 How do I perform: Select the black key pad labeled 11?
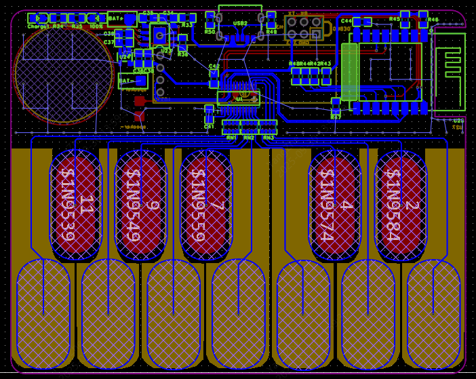(76, 205)
